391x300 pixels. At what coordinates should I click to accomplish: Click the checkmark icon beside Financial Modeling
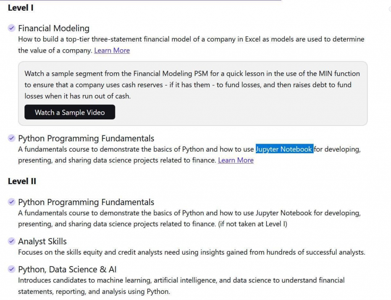[x=11, y=28]
